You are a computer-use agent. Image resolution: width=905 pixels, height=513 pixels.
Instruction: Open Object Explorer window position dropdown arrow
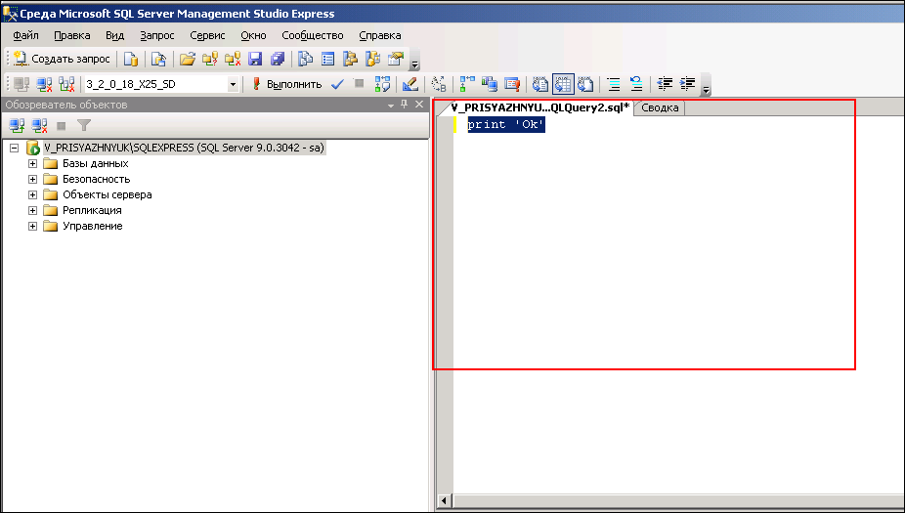[x=391, y=105]
